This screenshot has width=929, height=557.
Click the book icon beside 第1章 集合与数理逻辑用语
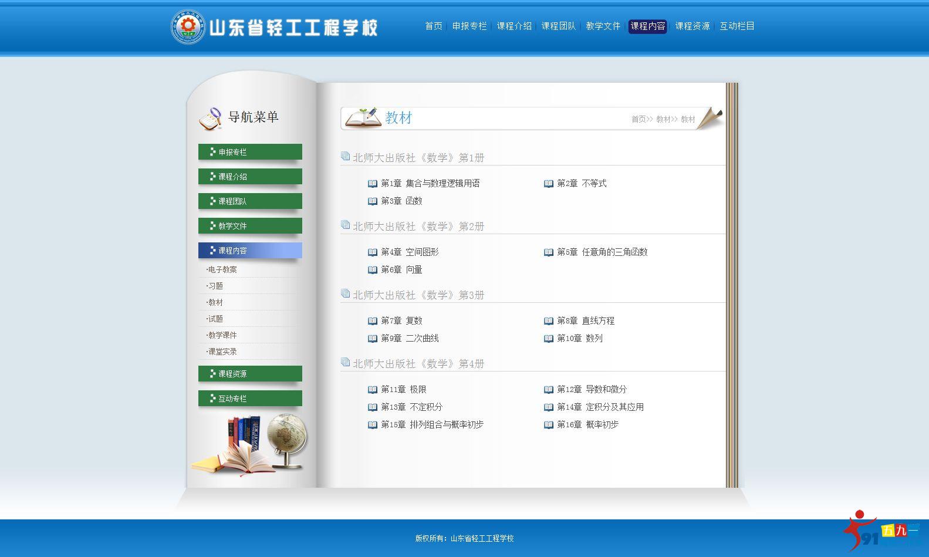point(372,184)
